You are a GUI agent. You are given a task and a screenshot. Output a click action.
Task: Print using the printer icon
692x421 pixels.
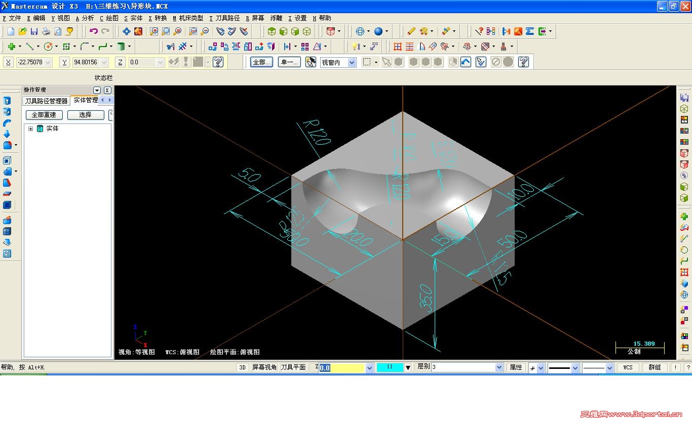pyautogui.click(x=46, y=31)
